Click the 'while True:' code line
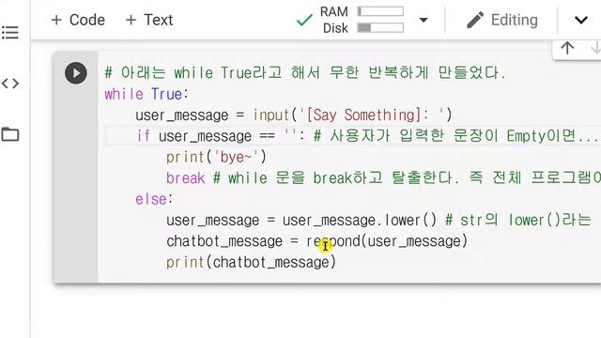The height and width of the screenshot is (338, 601). coord(146,94)
